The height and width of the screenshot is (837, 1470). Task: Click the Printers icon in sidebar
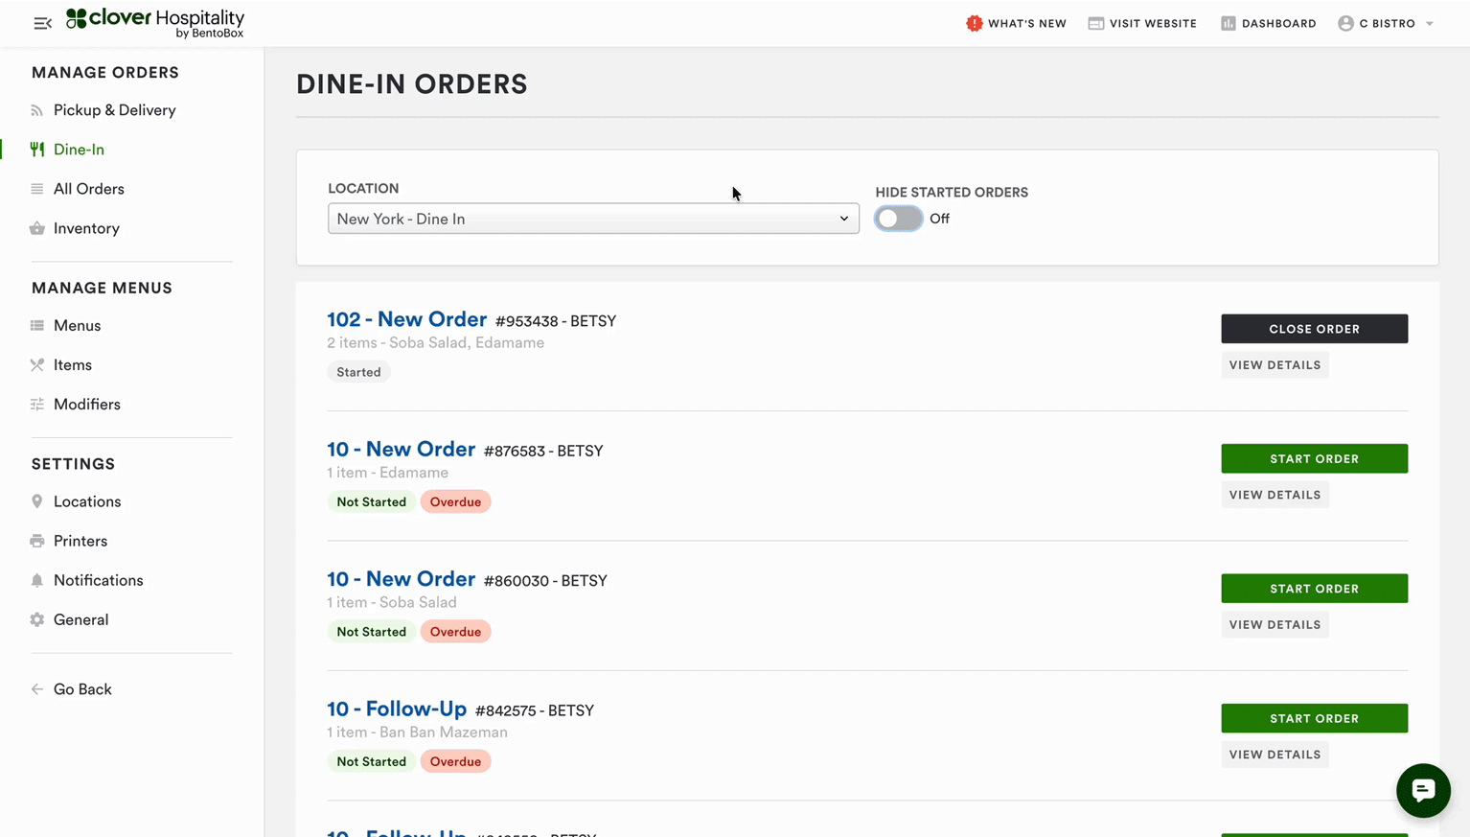[x=37, y=541]
